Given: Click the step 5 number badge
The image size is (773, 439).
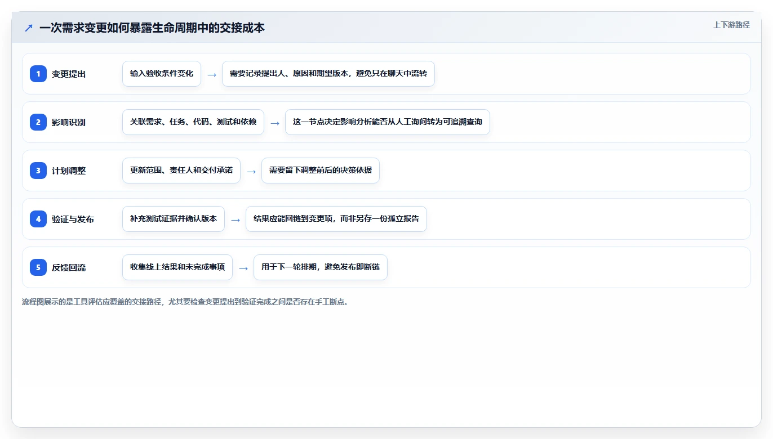Looking at the screenshot, I should [x=38, y=267].
